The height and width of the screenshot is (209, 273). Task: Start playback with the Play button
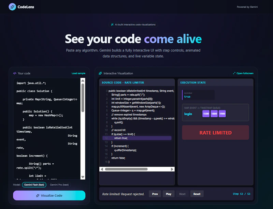pos(169,194)
